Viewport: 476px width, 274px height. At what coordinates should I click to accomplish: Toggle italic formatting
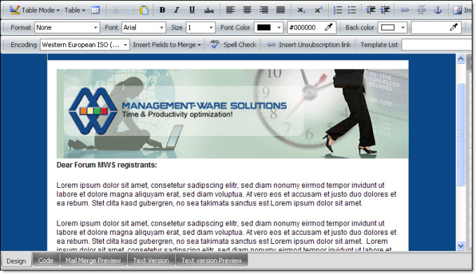tap(177, 10)
